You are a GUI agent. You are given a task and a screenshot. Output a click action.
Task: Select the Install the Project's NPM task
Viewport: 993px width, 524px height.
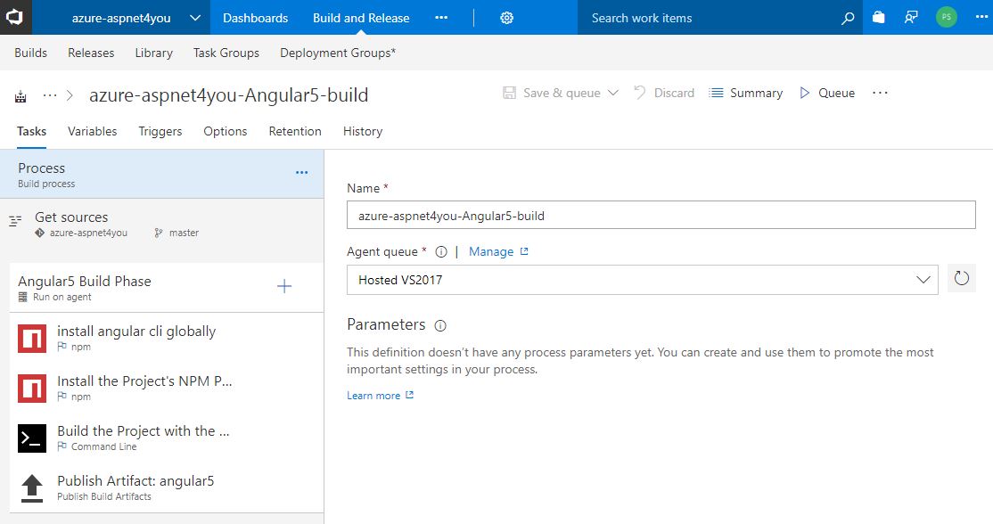(x=167, y=388)
